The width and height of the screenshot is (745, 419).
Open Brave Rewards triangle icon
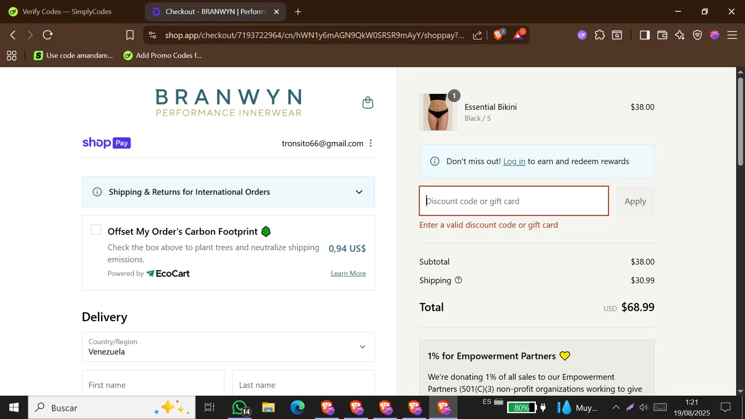pos(518,35)
